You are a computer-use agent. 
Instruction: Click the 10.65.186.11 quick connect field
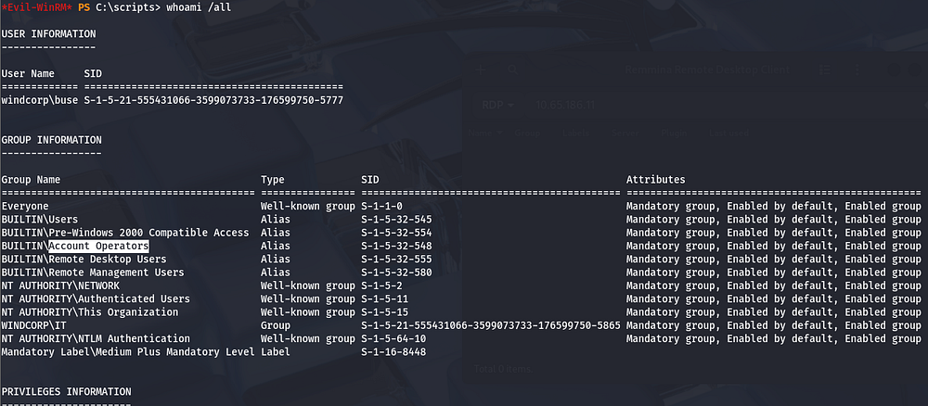tap(566, 105)
